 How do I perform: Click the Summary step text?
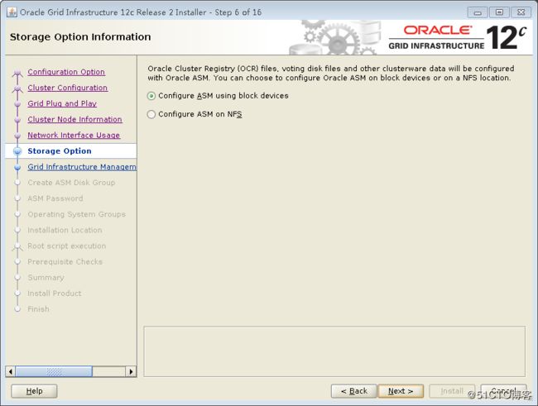tap(46, 277)
